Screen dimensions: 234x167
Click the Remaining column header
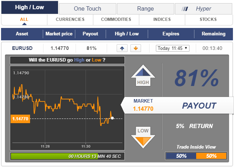pos(213,34)
